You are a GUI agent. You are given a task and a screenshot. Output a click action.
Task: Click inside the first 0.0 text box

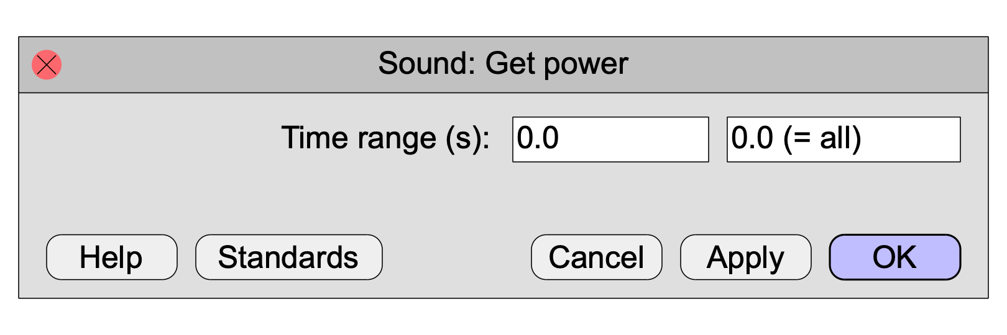coord(610,139)
